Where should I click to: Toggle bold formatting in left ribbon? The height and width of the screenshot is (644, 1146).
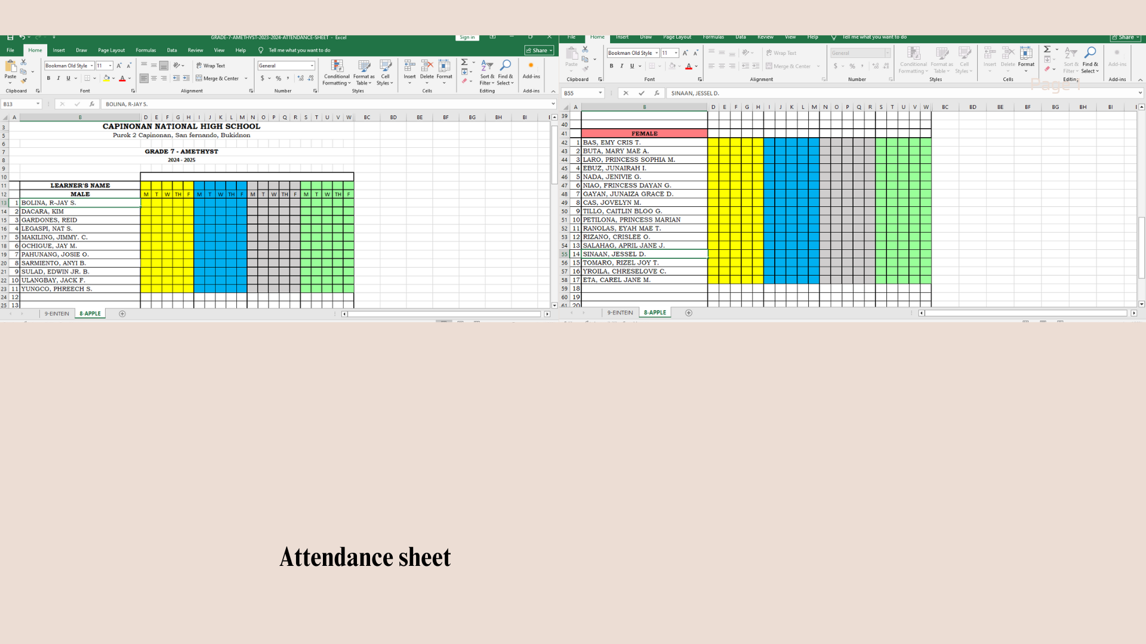pyautogui.click(x=48, y=78)
